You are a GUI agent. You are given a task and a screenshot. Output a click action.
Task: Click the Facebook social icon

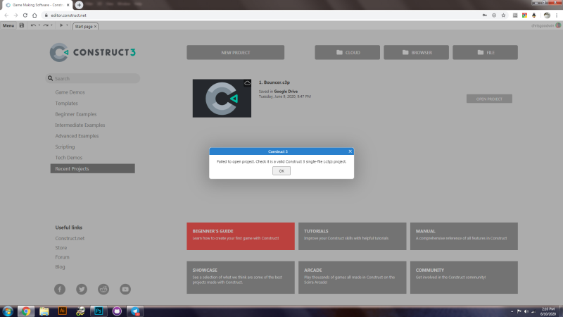coord(60,290)
